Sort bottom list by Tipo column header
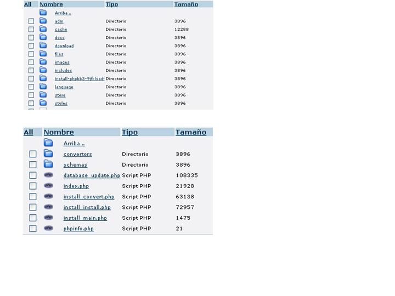The width and height of the screenshot is (395, 296). 129,132
